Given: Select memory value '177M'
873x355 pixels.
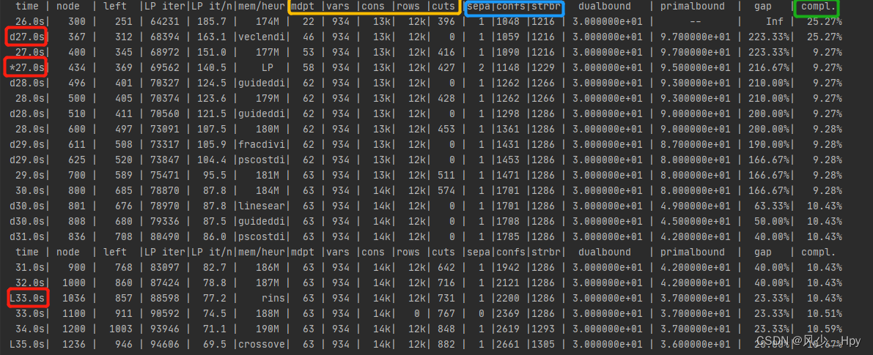Looking at the screenshot, I should point(268,52).
